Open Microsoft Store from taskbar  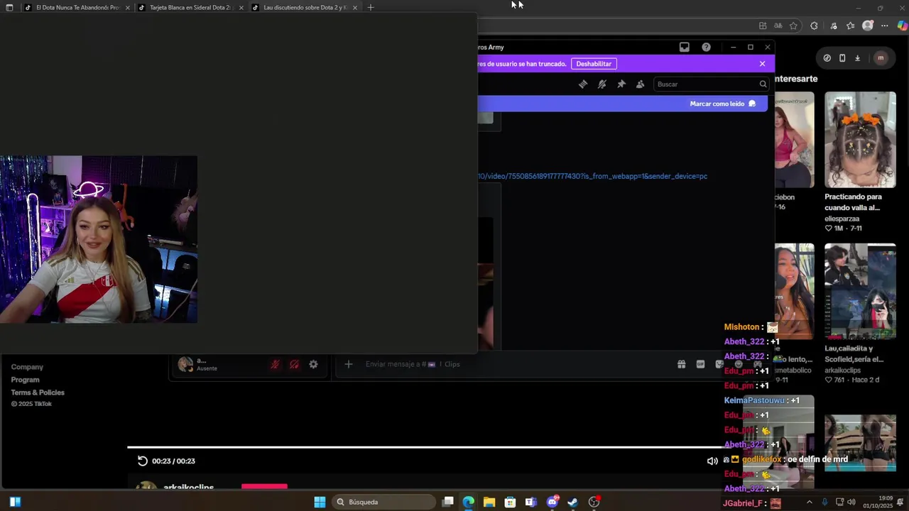(x=510, y=502)
